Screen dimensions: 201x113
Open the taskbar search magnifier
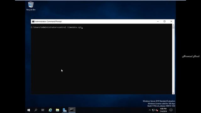point(36,110)
